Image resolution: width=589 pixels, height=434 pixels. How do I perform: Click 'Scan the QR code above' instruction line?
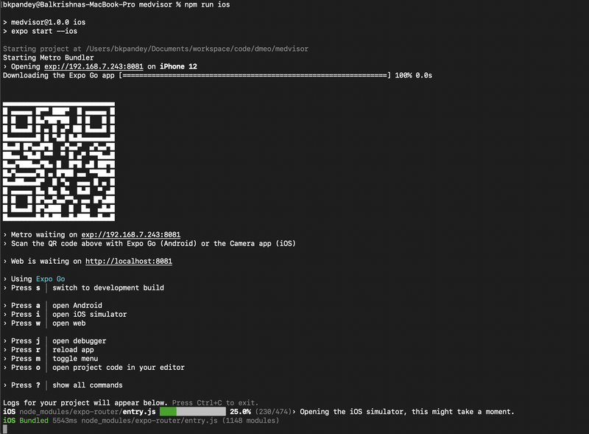[x=153, y=243]
